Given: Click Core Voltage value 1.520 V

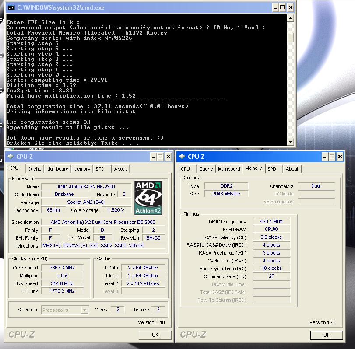Looking at the screenshot, I should click(116, 210).
